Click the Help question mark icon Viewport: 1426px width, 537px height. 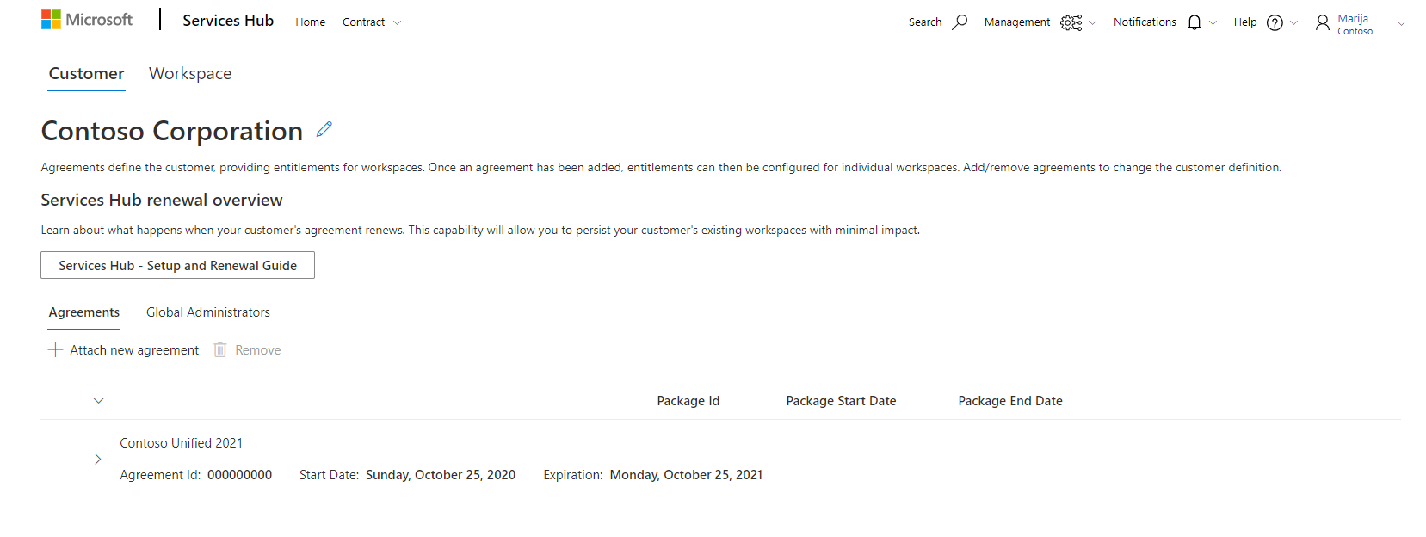pyautogui.click(x=1275, y=22)
